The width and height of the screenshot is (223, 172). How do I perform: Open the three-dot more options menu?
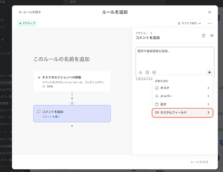(210, 23)
